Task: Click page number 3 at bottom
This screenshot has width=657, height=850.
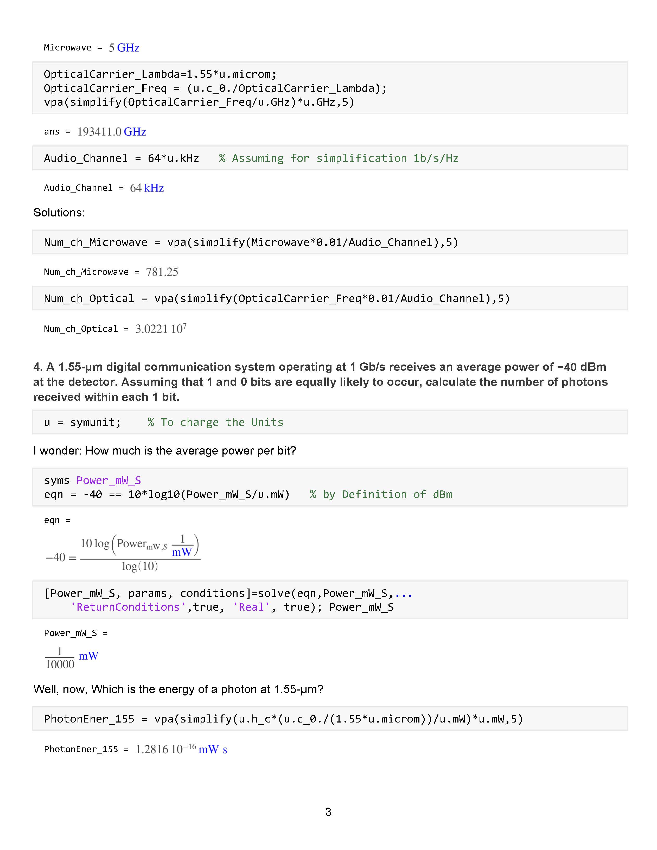Action: tap(328, 811)
